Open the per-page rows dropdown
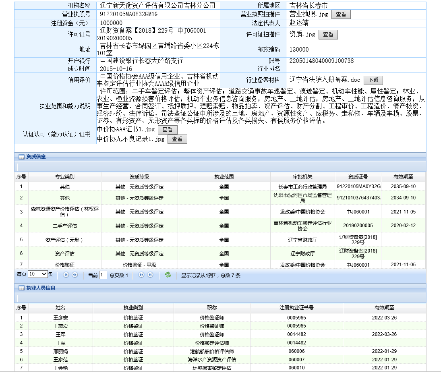 (38, 274)
